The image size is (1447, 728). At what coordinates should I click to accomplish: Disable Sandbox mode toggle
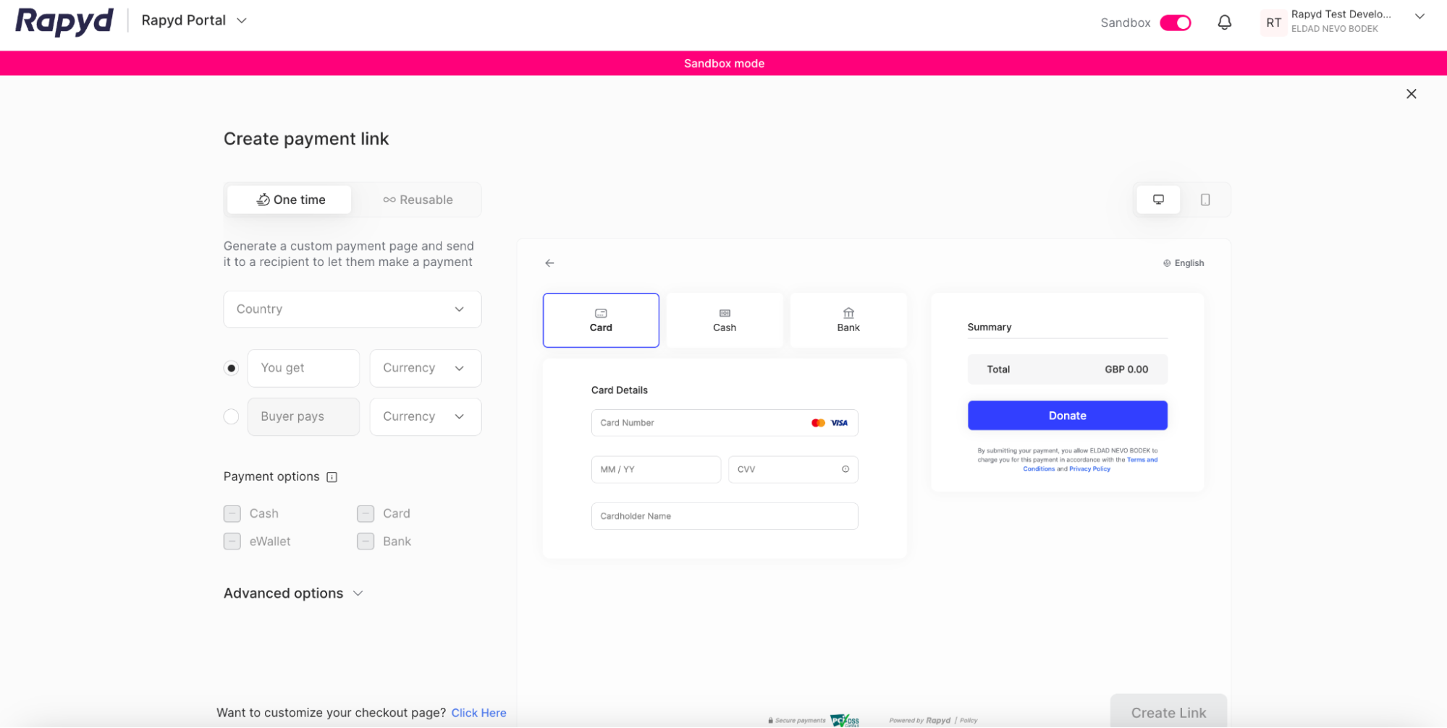coord(1176,22)
